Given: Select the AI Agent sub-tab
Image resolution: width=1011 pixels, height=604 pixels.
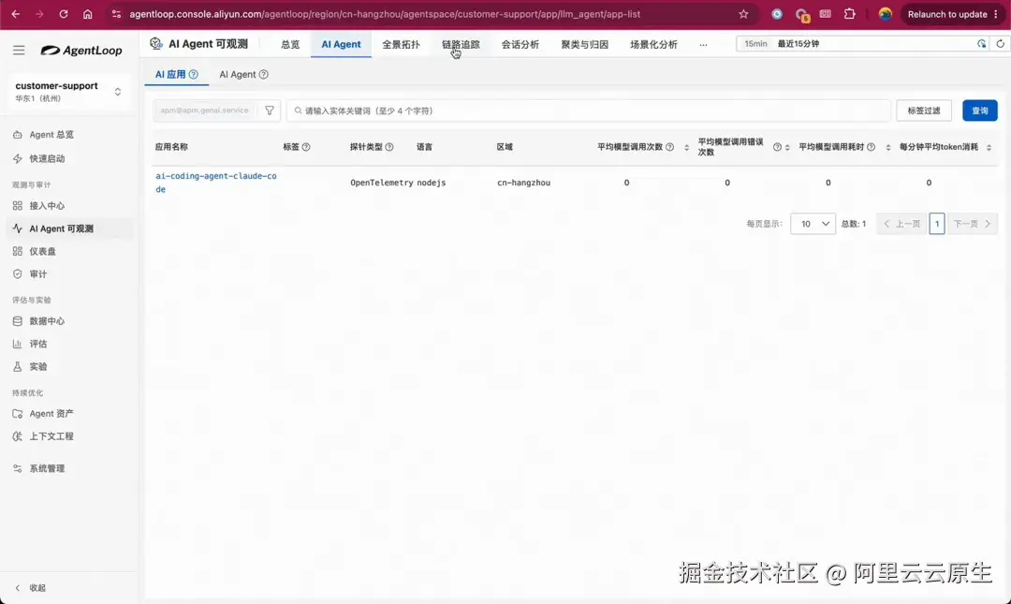Looking at the screenshot, I should pos(237,74).
